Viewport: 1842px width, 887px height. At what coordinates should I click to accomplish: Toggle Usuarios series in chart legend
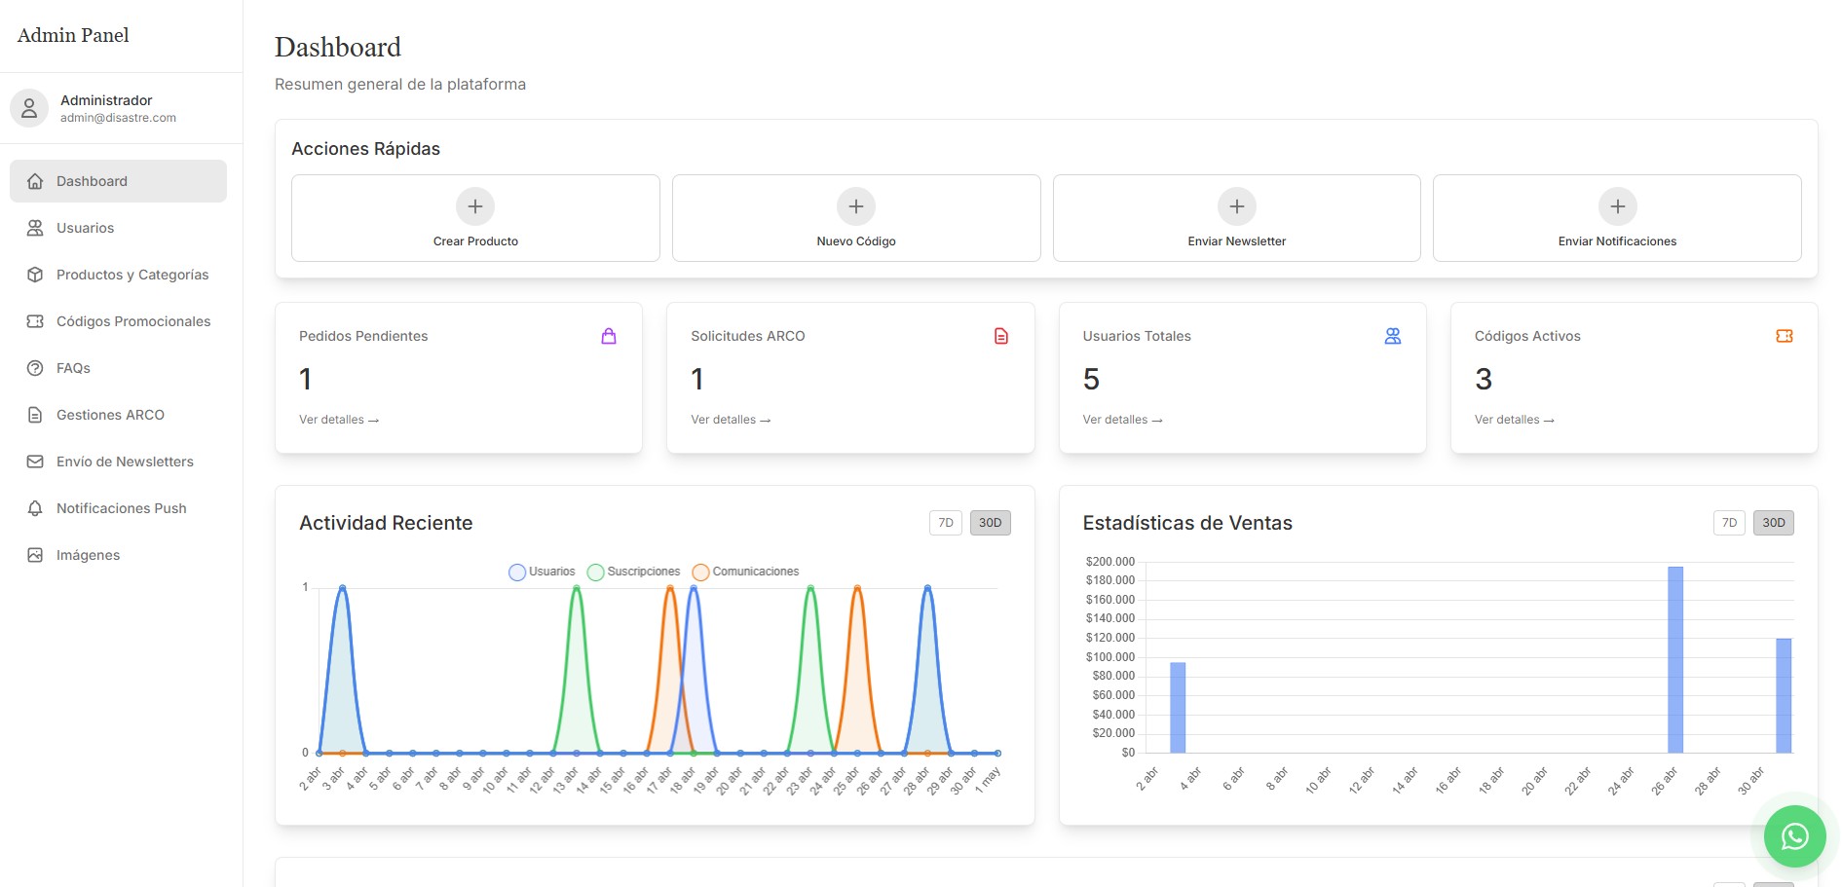point(543,572)
